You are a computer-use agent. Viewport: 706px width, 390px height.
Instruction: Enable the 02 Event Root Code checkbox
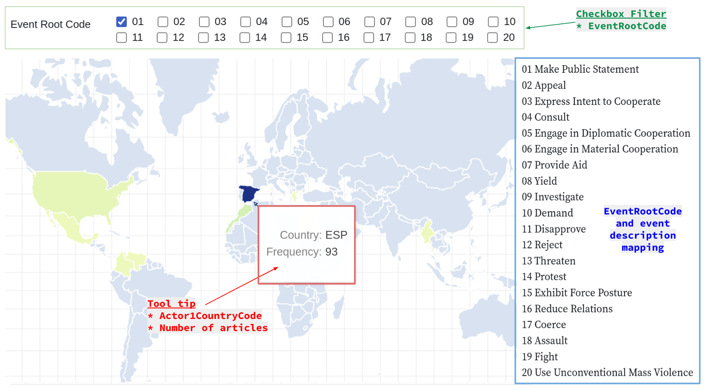pos(163,22)
